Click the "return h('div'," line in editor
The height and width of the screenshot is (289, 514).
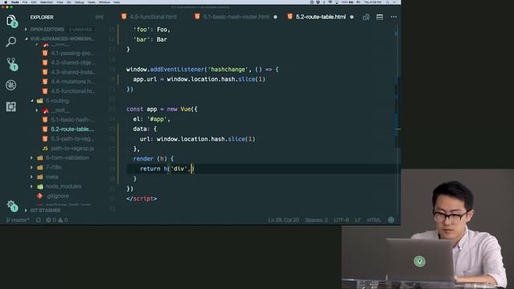point(167,169)
